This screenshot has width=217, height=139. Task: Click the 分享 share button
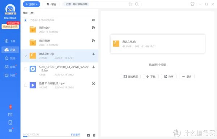pyautogui.click(x=169, y=77)
